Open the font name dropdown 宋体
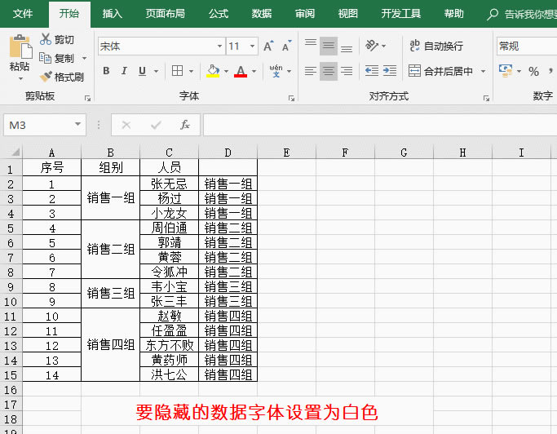Viewport: 557px width, 434px height. [219, 46]
